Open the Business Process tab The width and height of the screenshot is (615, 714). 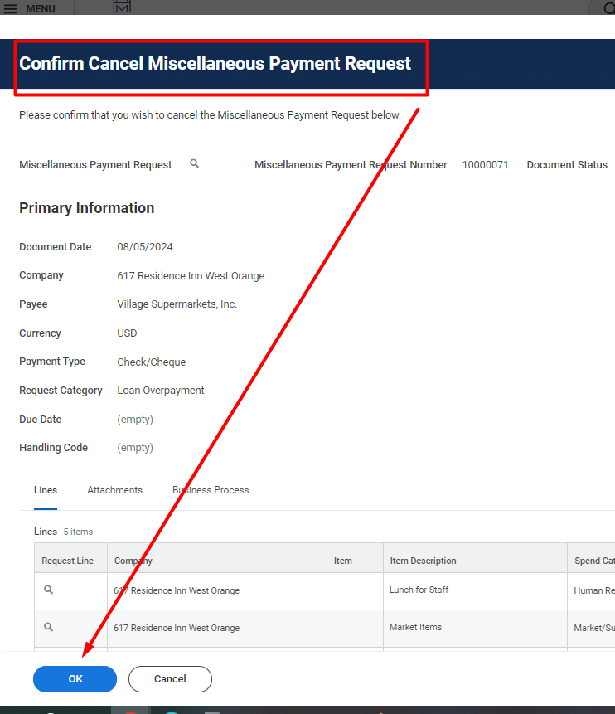click(x=211, y=490)
